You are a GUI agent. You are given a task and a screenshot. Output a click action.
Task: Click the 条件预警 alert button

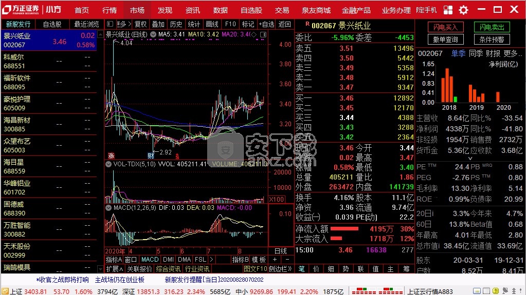(492, 40)
